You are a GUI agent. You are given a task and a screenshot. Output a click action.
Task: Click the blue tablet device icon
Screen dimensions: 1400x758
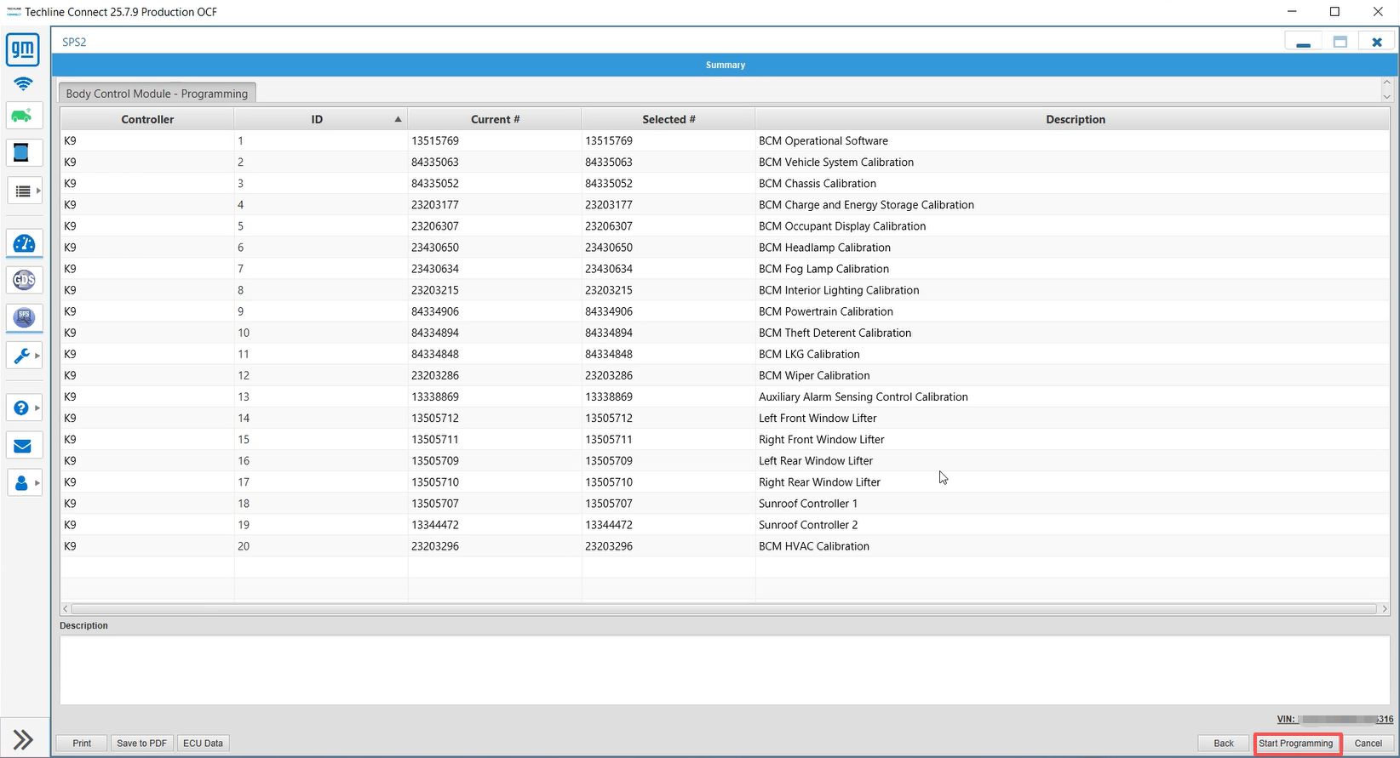tap(22, 153)
